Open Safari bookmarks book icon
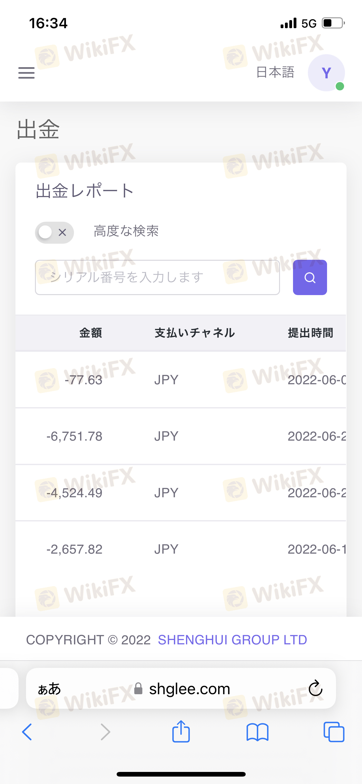 click(x=257, y=732)
